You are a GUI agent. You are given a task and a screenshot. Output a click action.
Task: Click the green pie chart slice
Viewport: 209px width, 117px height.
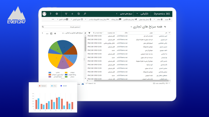[x=56, y=48]
